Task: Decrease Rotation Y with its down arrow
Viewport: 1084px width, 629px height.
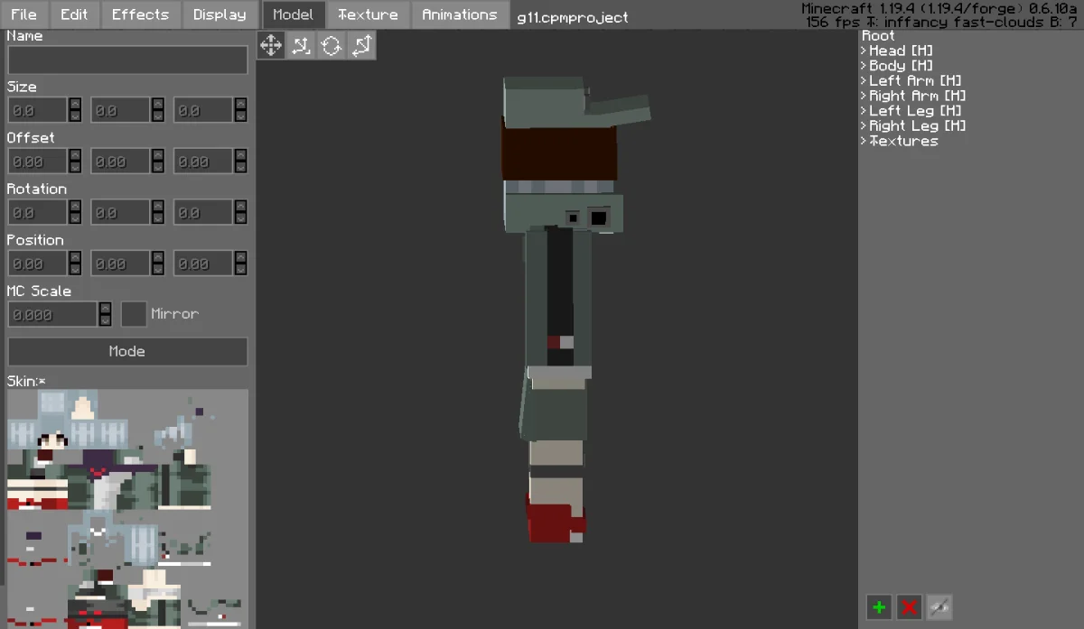Action: point(158,218)
